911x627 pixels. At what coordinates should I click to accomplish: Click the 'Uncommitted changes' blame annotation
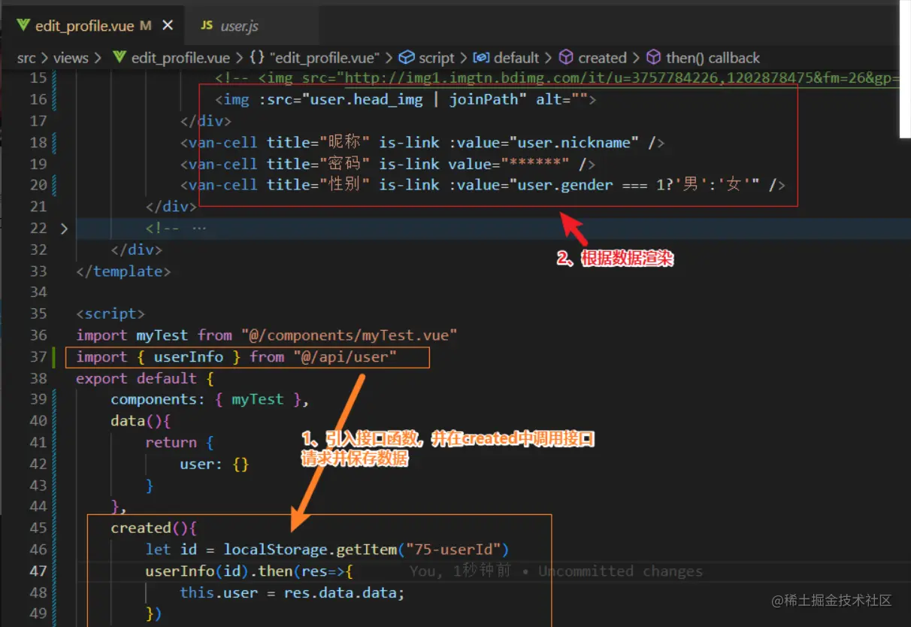[621, 571]
